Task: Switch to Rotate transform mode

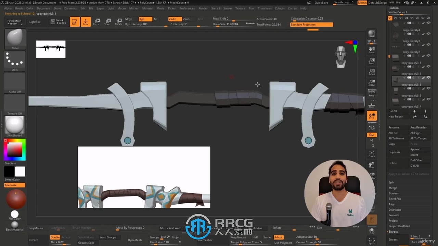Action: 118,22
